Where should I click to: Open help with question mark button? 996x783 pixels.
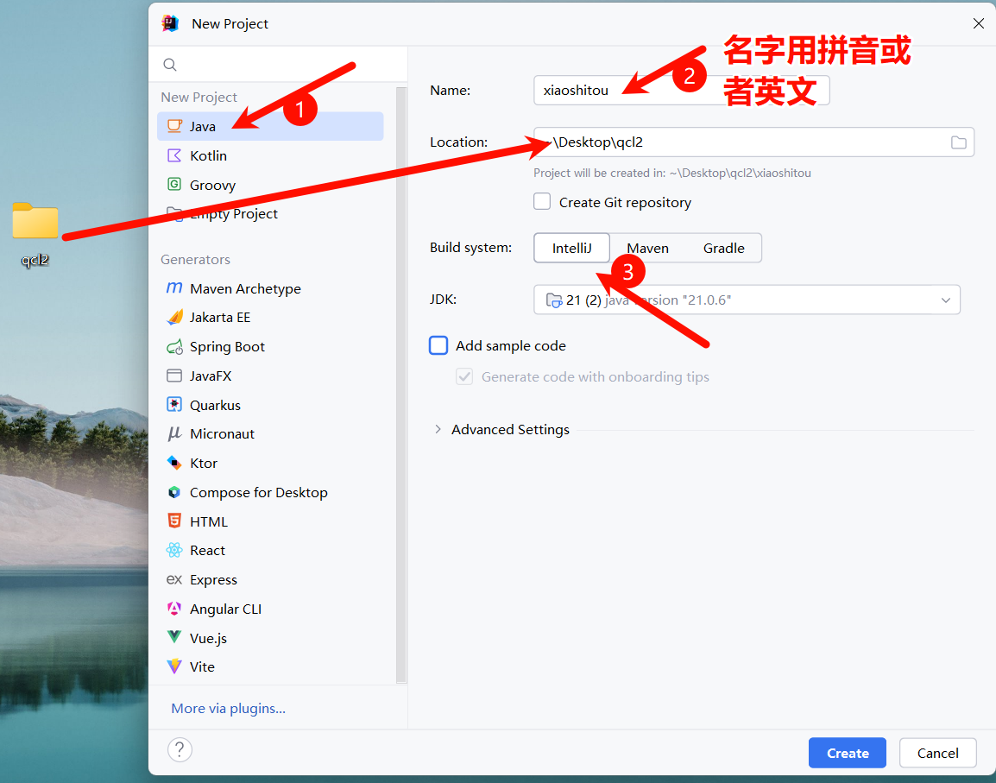coord(180,750)
